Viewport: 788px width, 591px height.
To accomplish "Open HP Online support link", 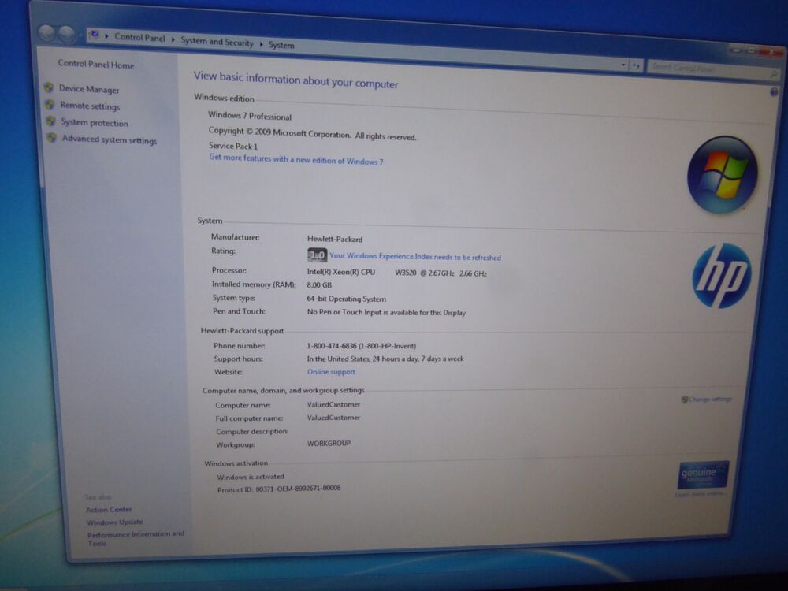I will (x=331, y=372).
